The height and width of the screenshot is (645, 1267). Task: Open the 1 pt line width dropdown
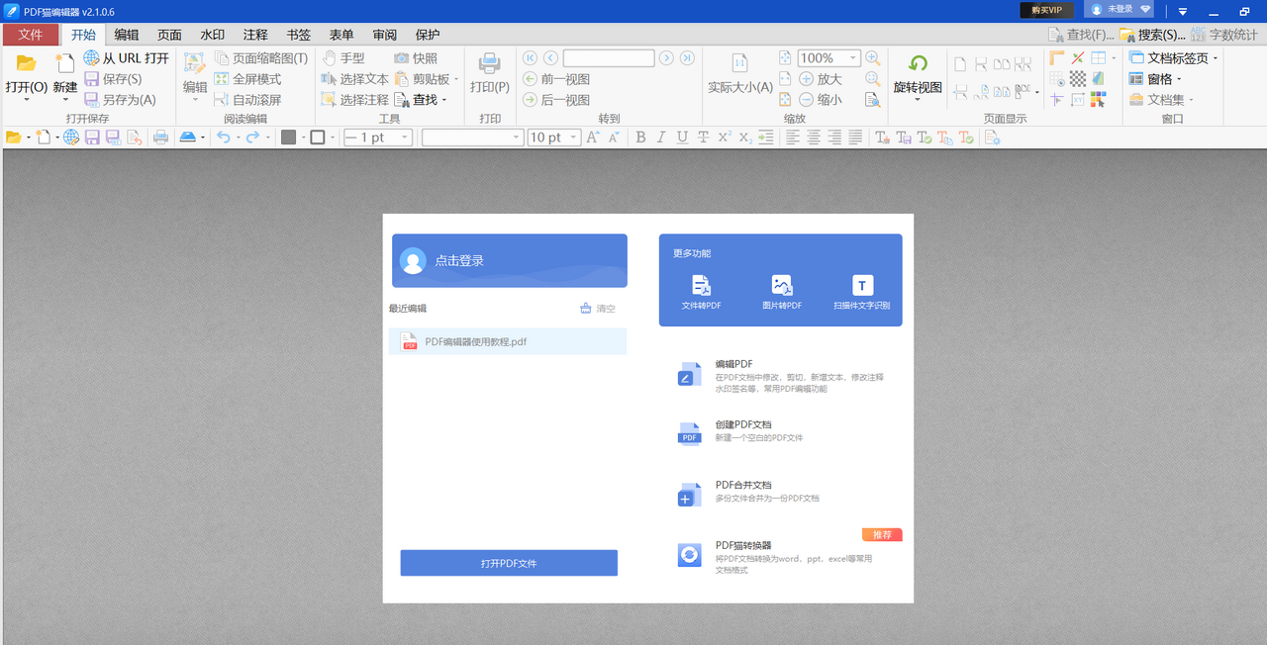tap(405, 138)
